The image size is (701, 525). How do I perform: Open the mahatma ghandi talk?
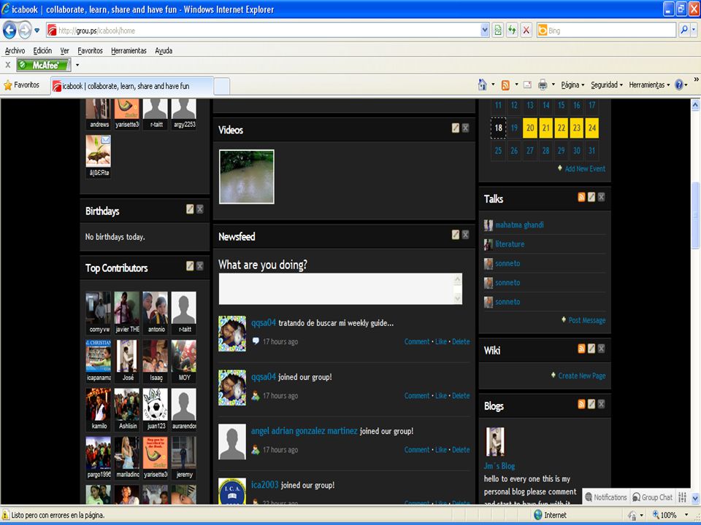519,225
